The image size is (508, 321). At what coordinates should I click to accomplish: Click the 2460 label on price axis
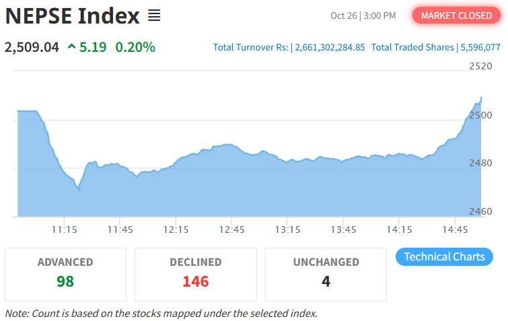click(x=480, y=212)
